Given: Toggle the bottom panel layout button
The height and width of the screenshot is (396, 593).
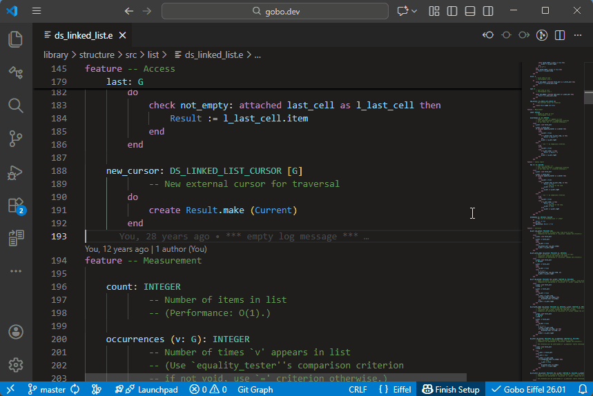Looking at the screenshot, I should click(470, 11).
